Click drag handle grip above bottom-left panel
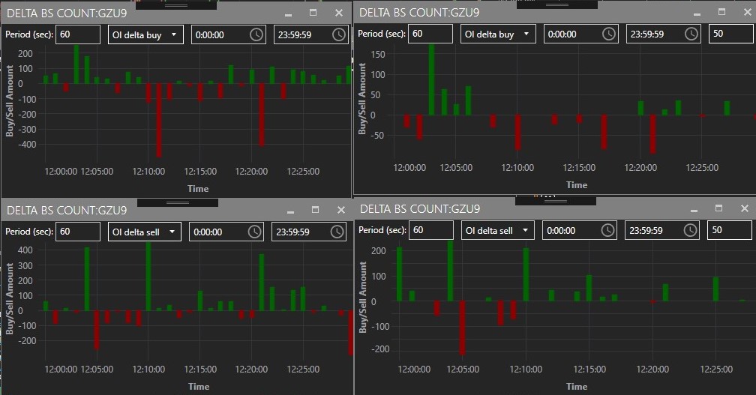The width and height of the screenshot is (756, 395). pyautogui.click(x=178, y=203)
